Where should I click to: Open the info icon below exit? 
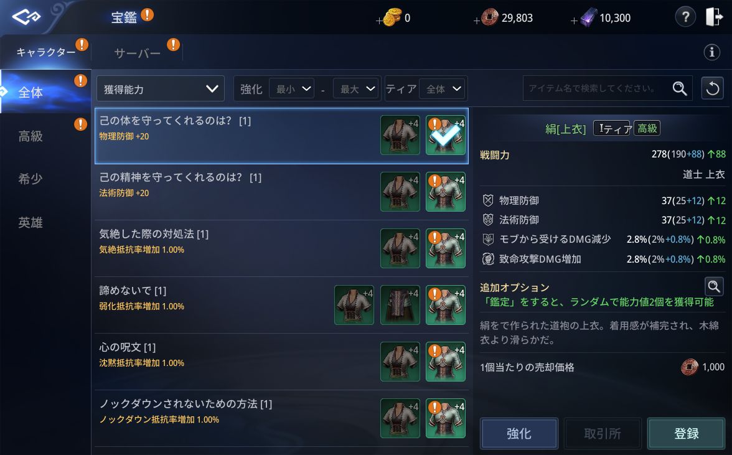click(711, 52)
